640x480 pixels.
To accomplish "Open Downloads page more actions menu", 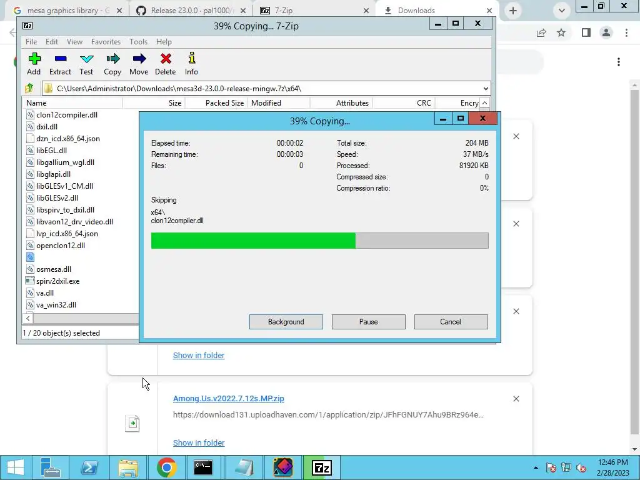I will pyautogui.click(x=619, y=62).
